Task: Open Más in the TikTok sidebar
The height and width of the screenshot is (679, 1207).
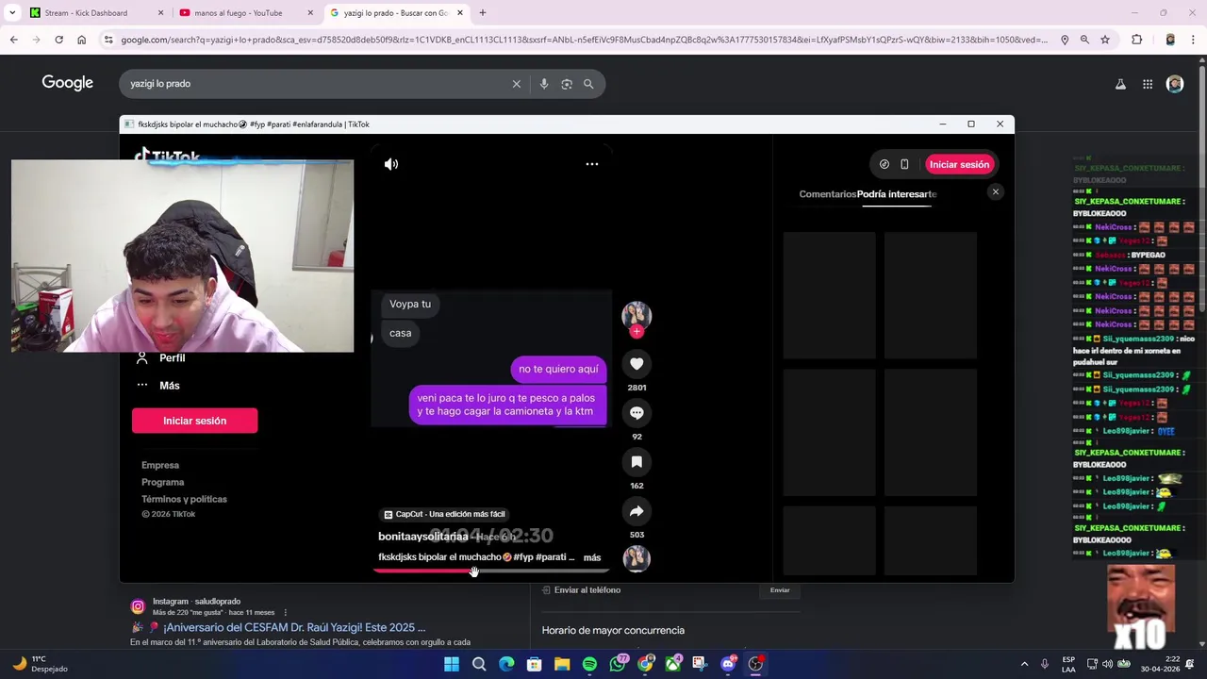Action: (x=158, y=386)
